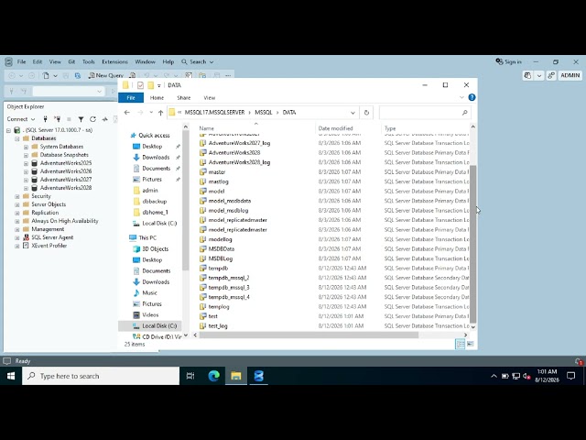This screenshot has width=586, height=440.
Task: Select the tempdb file
Action: [218, 269]
